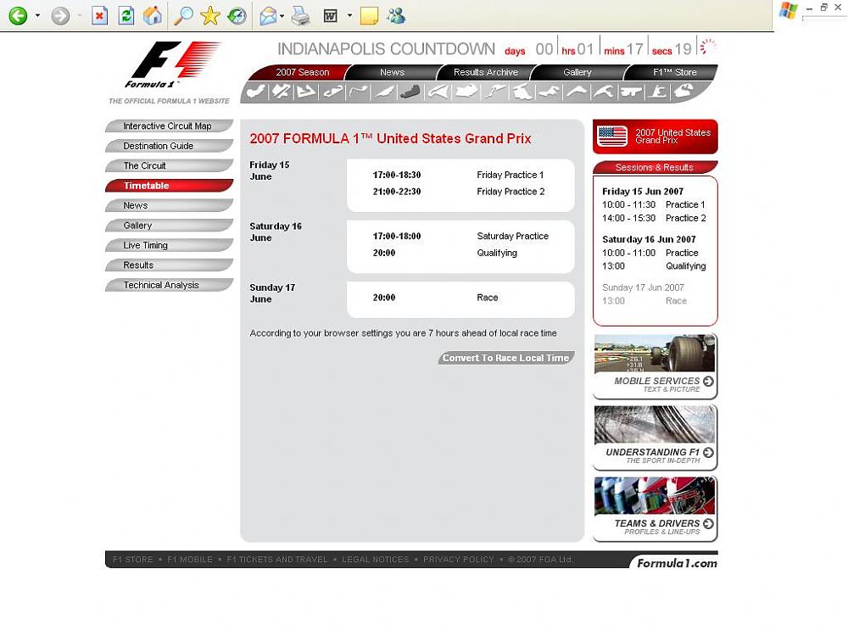Click Convert To Race Local Time button
Viewport: 848px width, 636px height.
pos(506,358)
